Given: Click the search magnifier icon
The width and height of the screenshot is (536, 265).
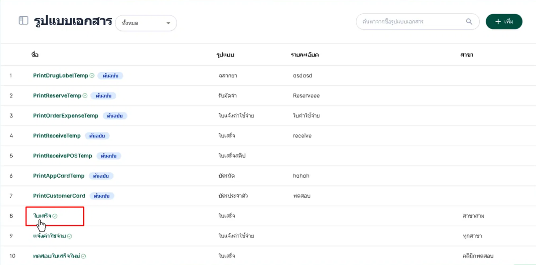Looking at the screenshot, I should pos(469,22).
